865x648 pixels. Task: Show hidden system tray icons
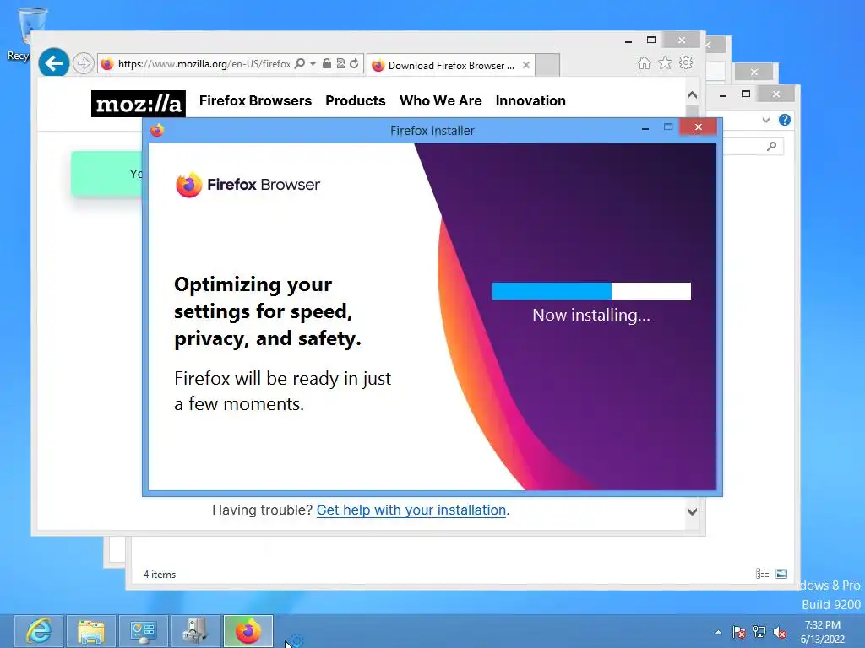(x=718, y=632)
